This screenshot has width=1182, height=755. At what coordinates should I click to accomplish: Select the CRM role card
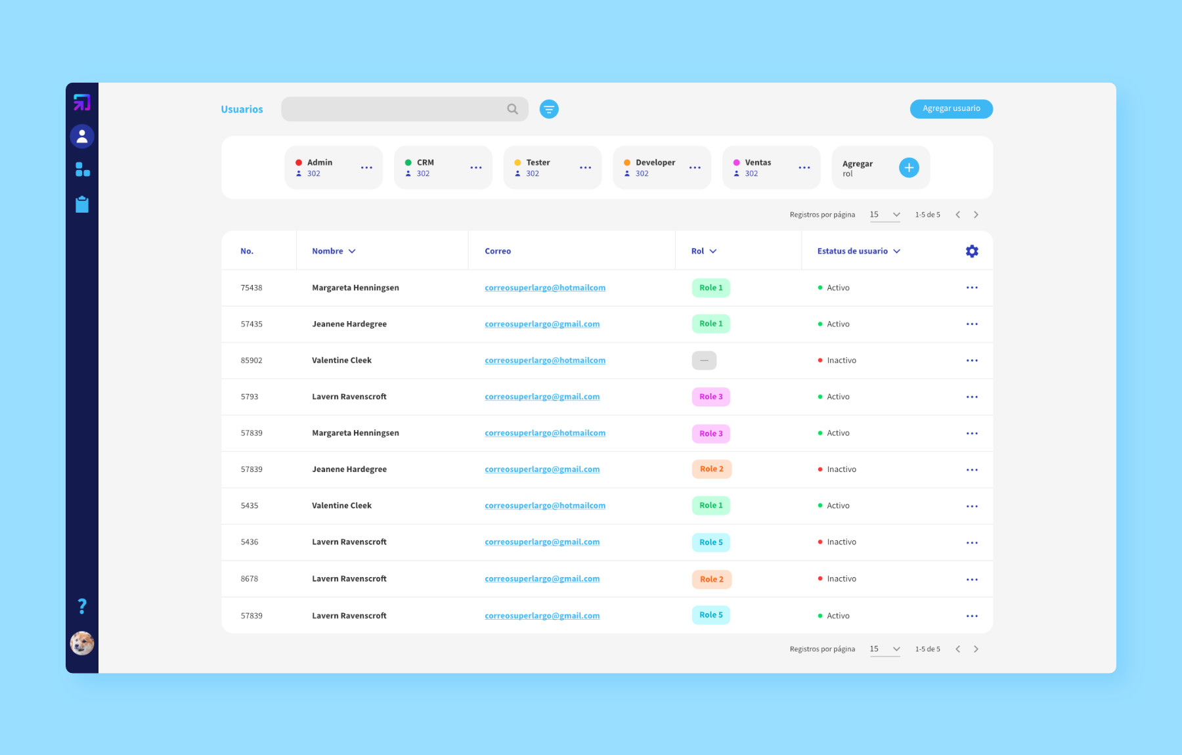point(443,167)
